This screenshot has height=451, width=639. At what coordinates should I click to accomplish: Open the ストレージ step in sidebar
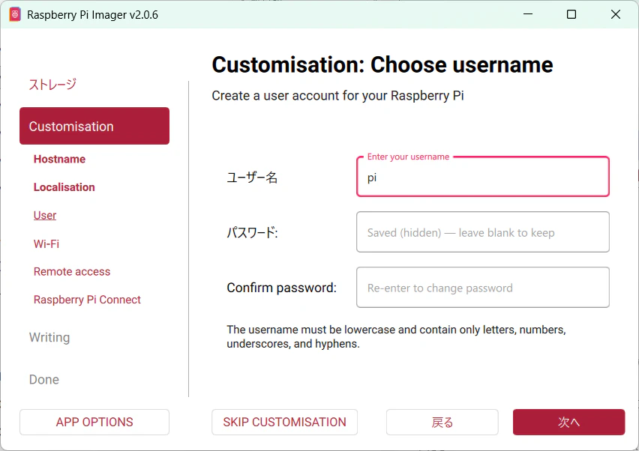click(52, 84)
